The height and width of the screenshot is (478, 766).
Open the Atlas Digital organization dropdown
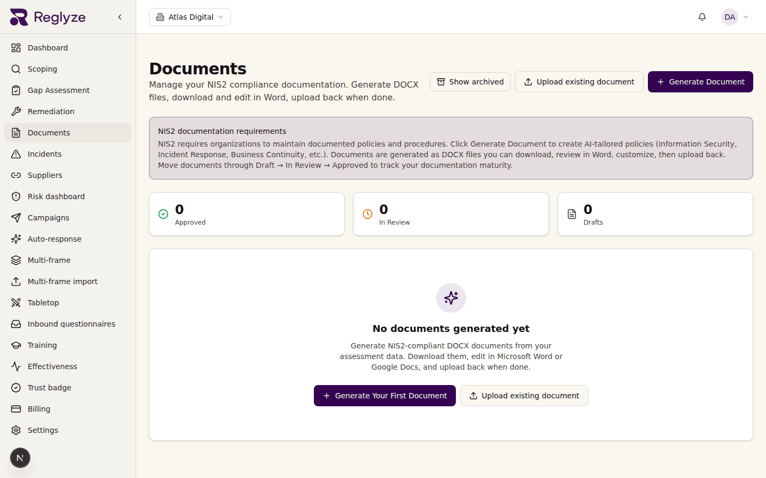pos(190,17)
